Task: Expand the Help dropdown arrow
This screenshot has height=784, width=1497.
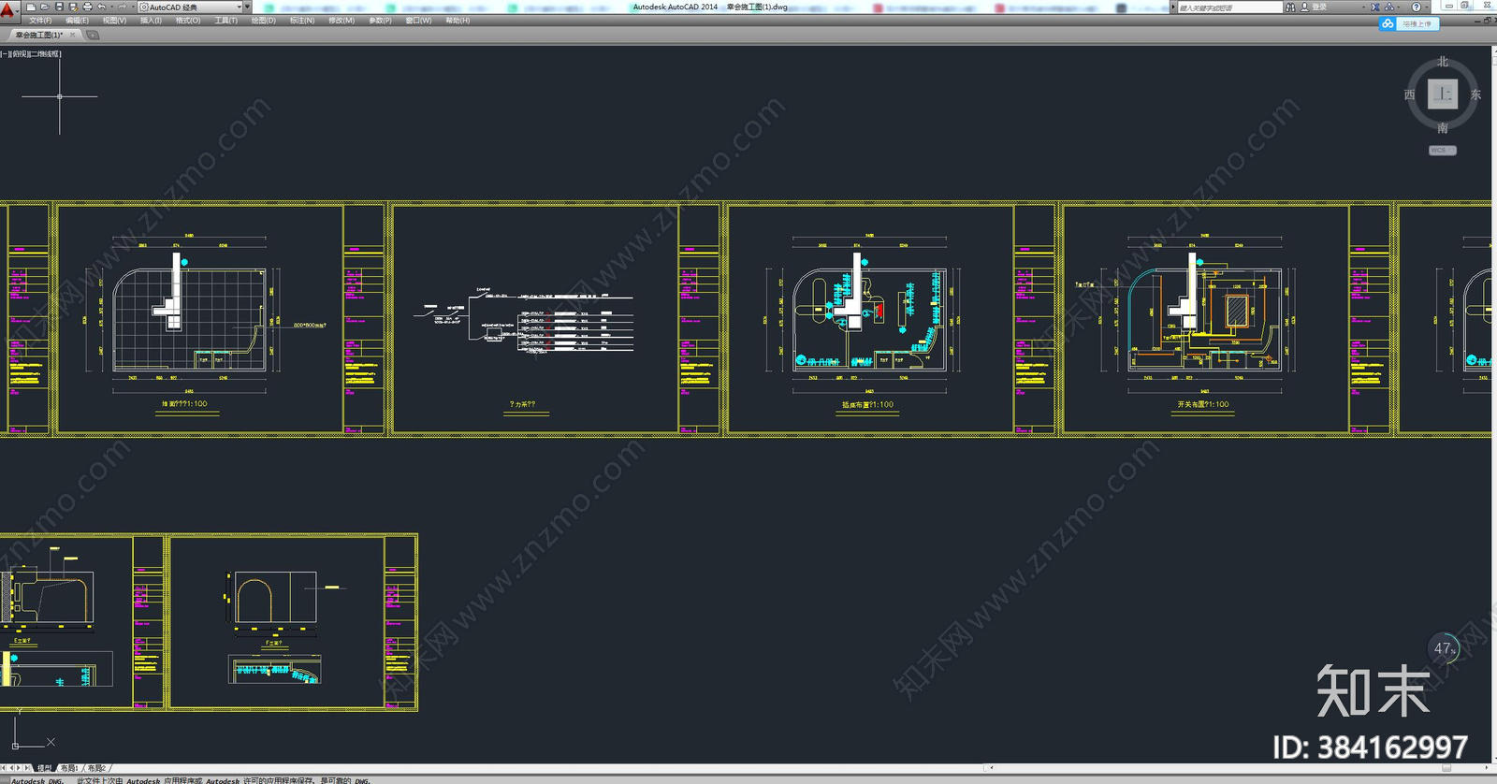Action: 1426,7
